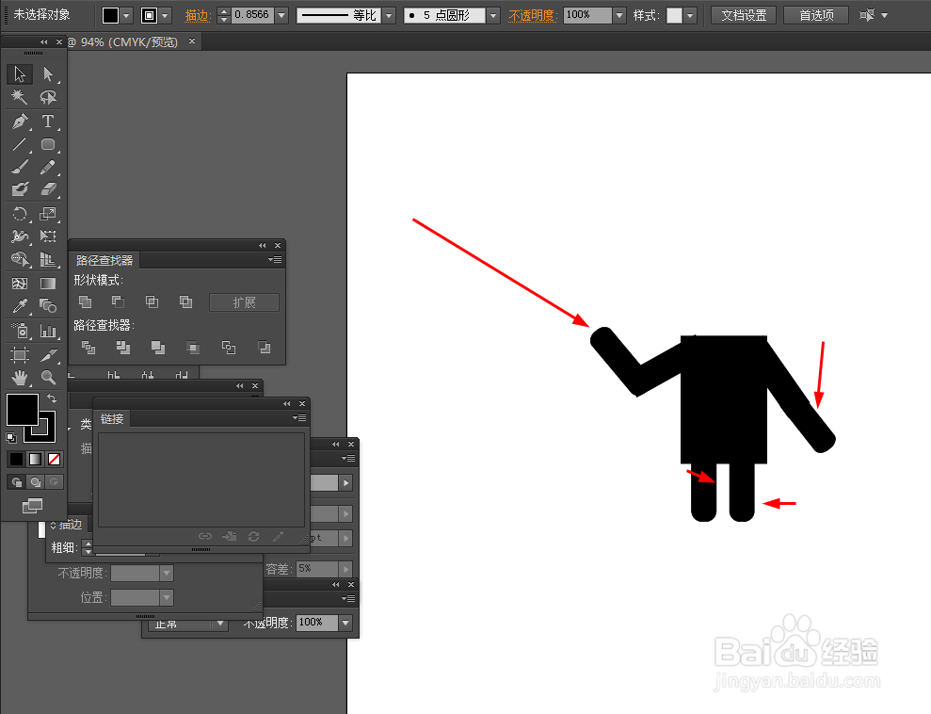Select the Eyedropper tool
The height and width of the screenshot is (714, 931).
point(20,306)
